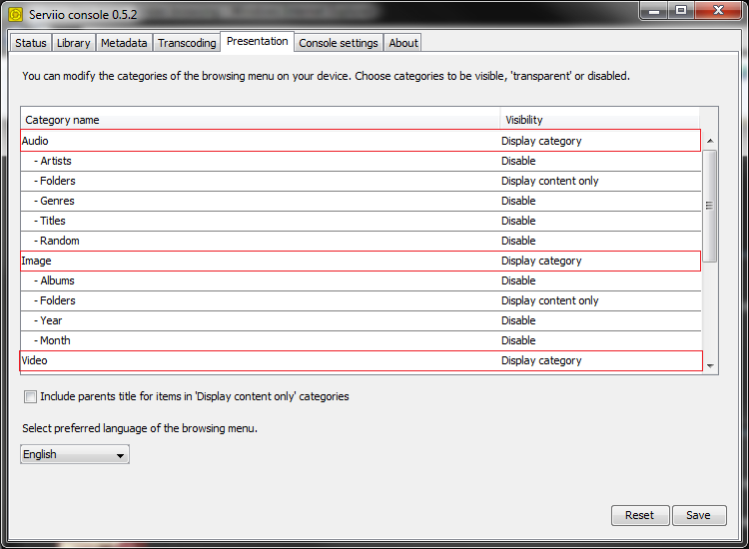Click the Visibility column header

click(599, 120)
